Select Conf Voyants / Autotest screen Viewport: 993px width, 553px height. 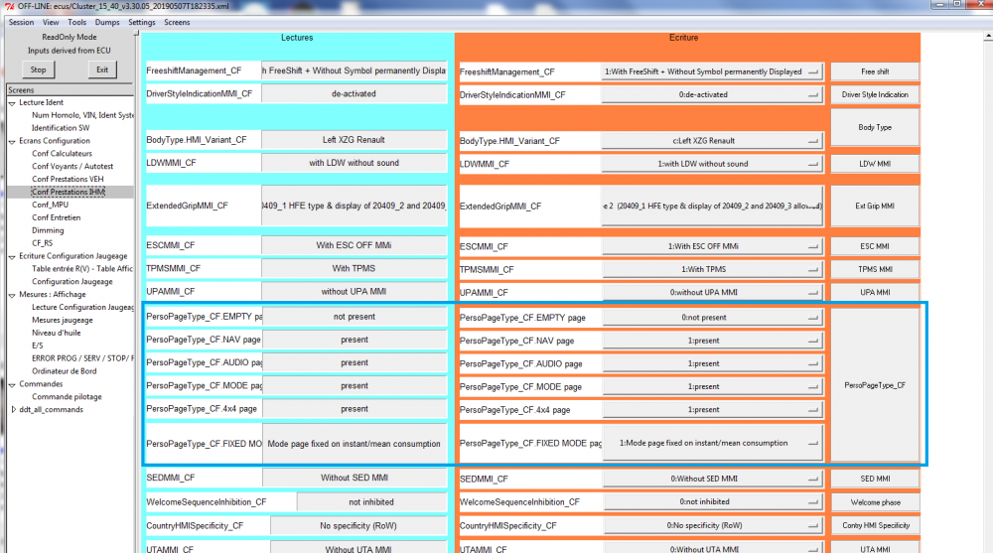pyautogui.click(x=72, y=167)
